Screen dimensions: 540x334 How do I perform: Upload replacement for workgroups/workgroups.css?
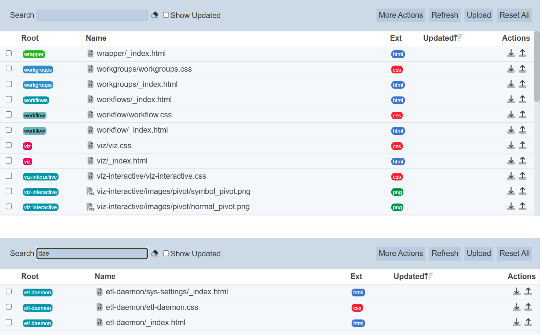[x=523, y=69]
